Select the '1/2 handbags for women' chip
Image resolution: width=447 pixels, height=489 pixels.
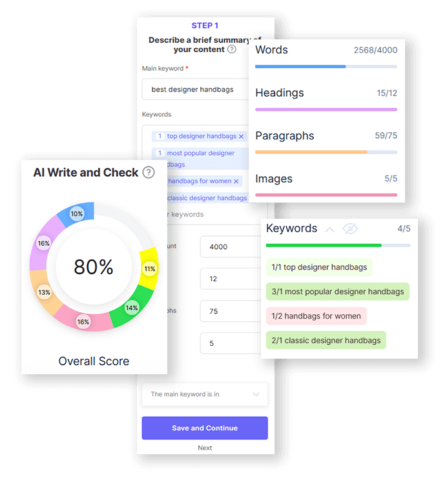(x=316, y=316)
